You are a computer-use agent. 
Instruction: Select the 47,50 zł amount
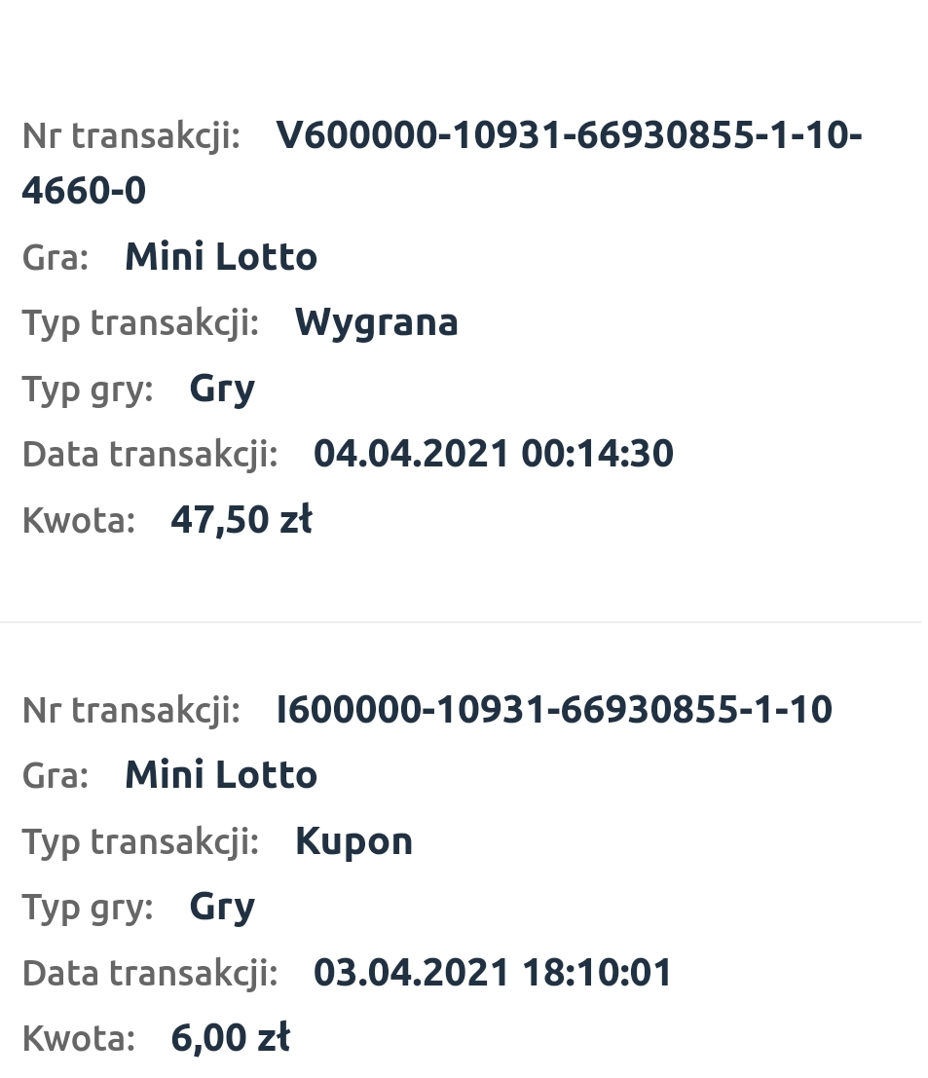coord(241,519)
